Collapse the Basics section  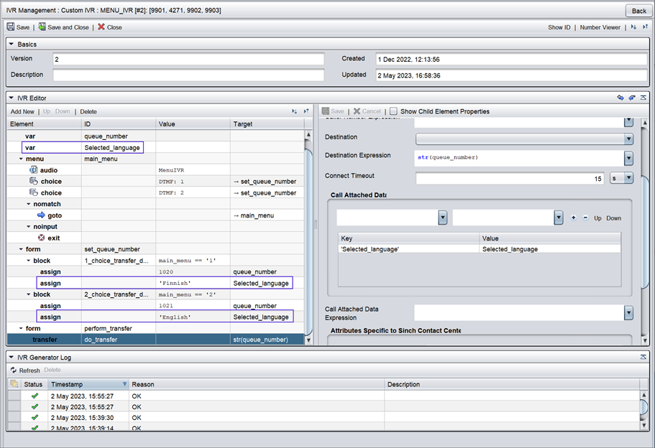coord(12,45)
